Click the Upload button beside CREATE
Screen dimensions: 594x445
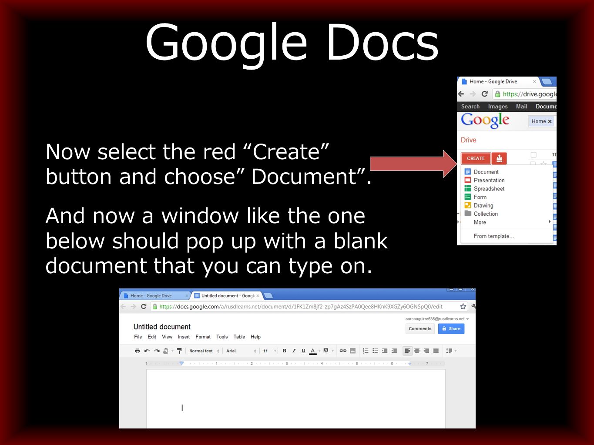click(x=500, y=158)
